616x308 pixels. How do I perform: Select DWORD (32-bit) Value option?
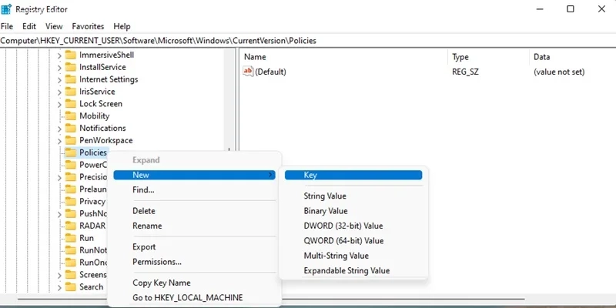343,226
